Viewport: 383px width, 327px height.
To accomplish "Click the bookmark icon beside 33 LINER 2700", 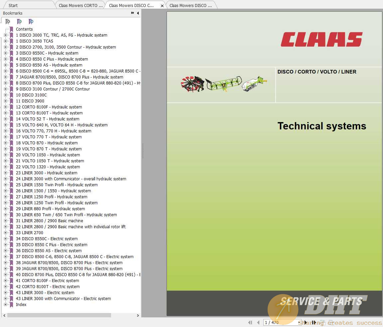I will (x=11, y=233).
